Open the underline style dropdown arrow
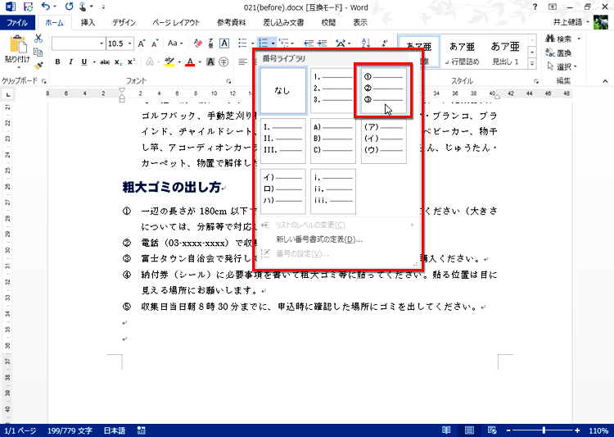This screenshot has height=437, width=614. pos(94,62)
